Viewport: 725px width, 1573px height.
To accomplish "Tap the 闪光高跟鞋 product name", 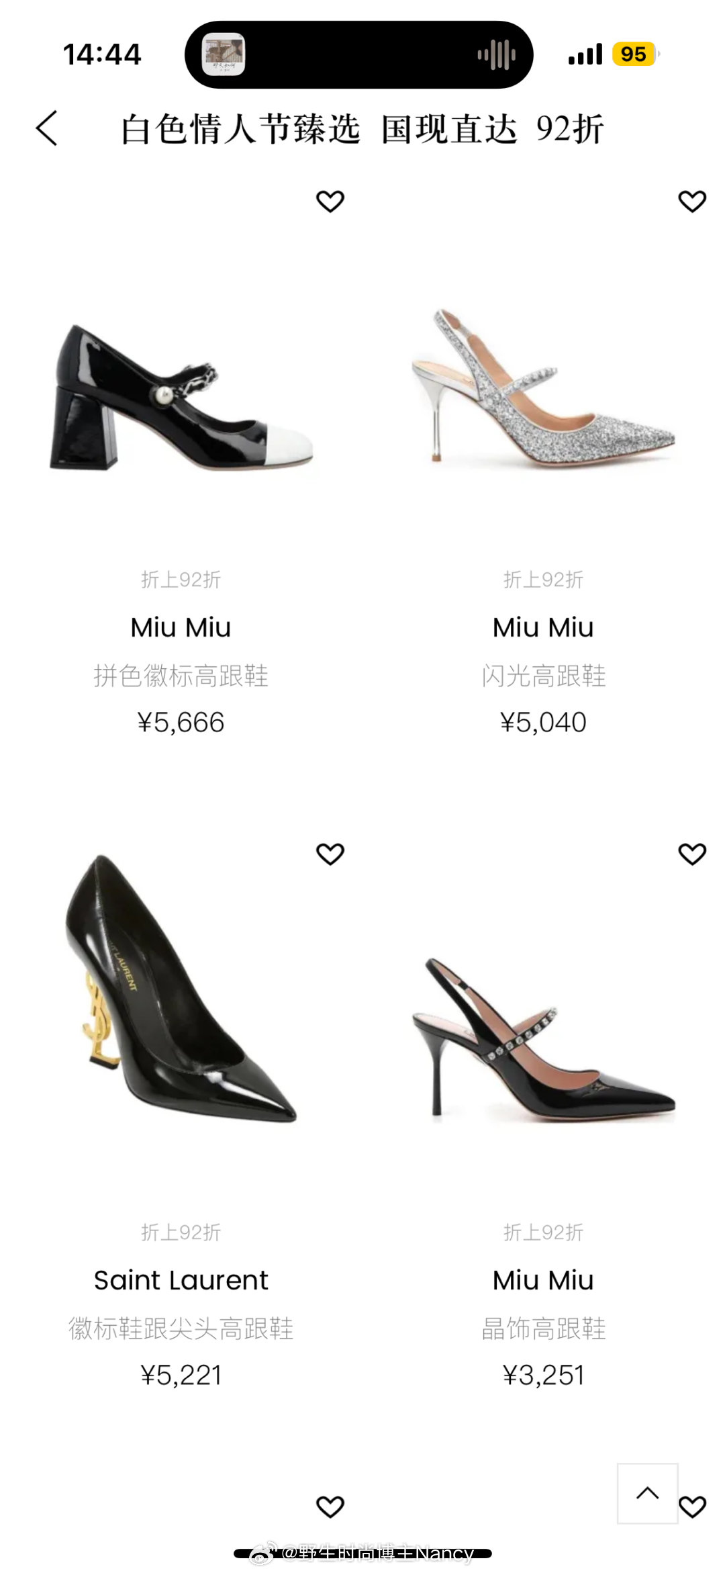I will coord(543,676).
